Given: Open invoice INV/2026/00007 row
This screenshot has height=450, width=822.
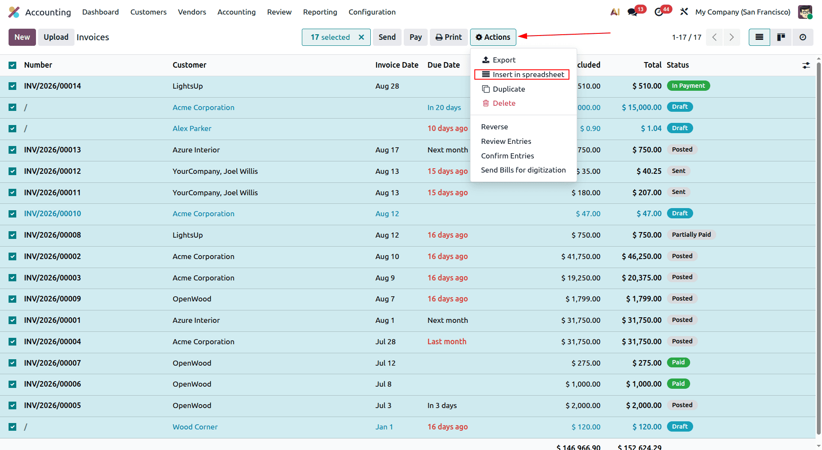Looking at the screenshot, I should (408, 363).
